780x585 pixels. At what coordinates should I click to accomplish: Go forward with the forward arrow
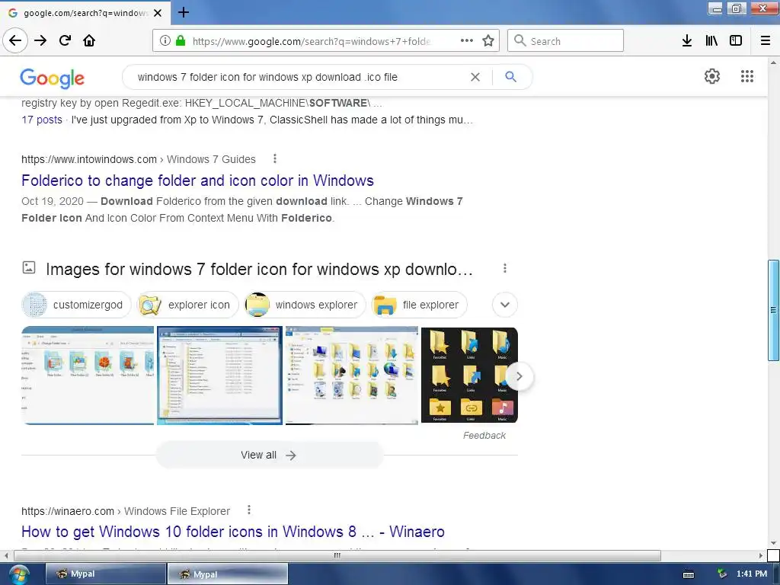[x=40, y=40]
